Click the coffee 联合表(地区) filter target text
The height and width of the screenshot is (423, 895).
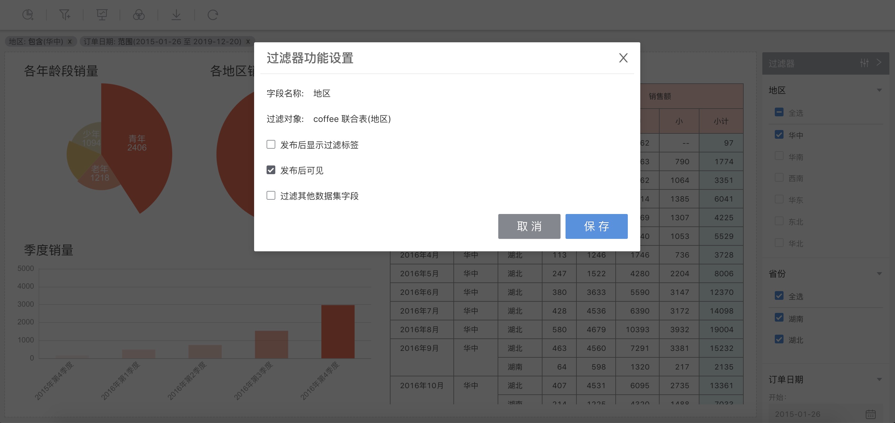coord(352,119)
